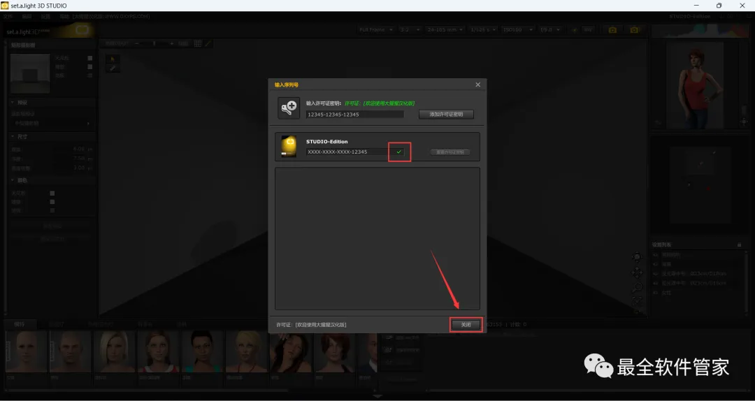Click the second yellow camera timer icon
This screenshot has width=755, height=401.
pos(634,30)
